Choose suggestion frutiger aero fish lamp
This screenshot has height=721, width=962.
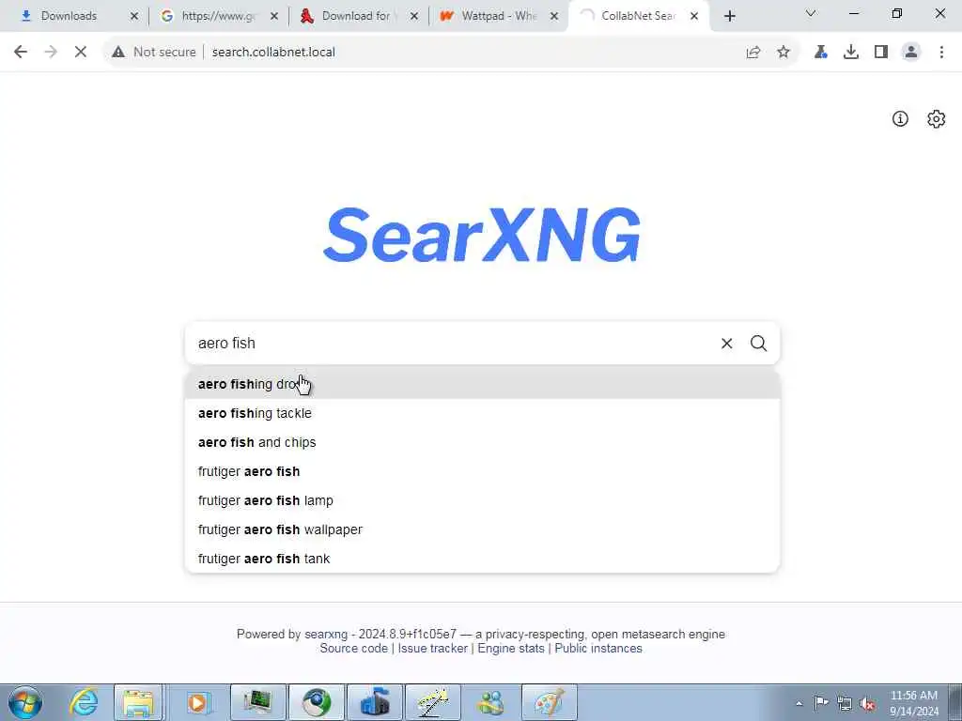click(x=482, y=501)
